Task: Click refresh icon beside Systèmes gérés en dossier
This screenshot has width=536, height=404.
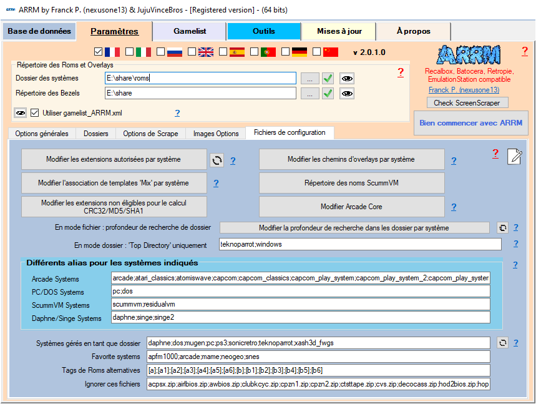Action: coord(502,343)
